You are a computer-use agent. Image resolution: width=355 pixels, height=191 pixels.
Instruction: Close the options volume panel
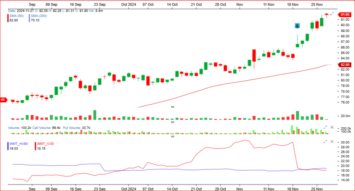point(332,128)
